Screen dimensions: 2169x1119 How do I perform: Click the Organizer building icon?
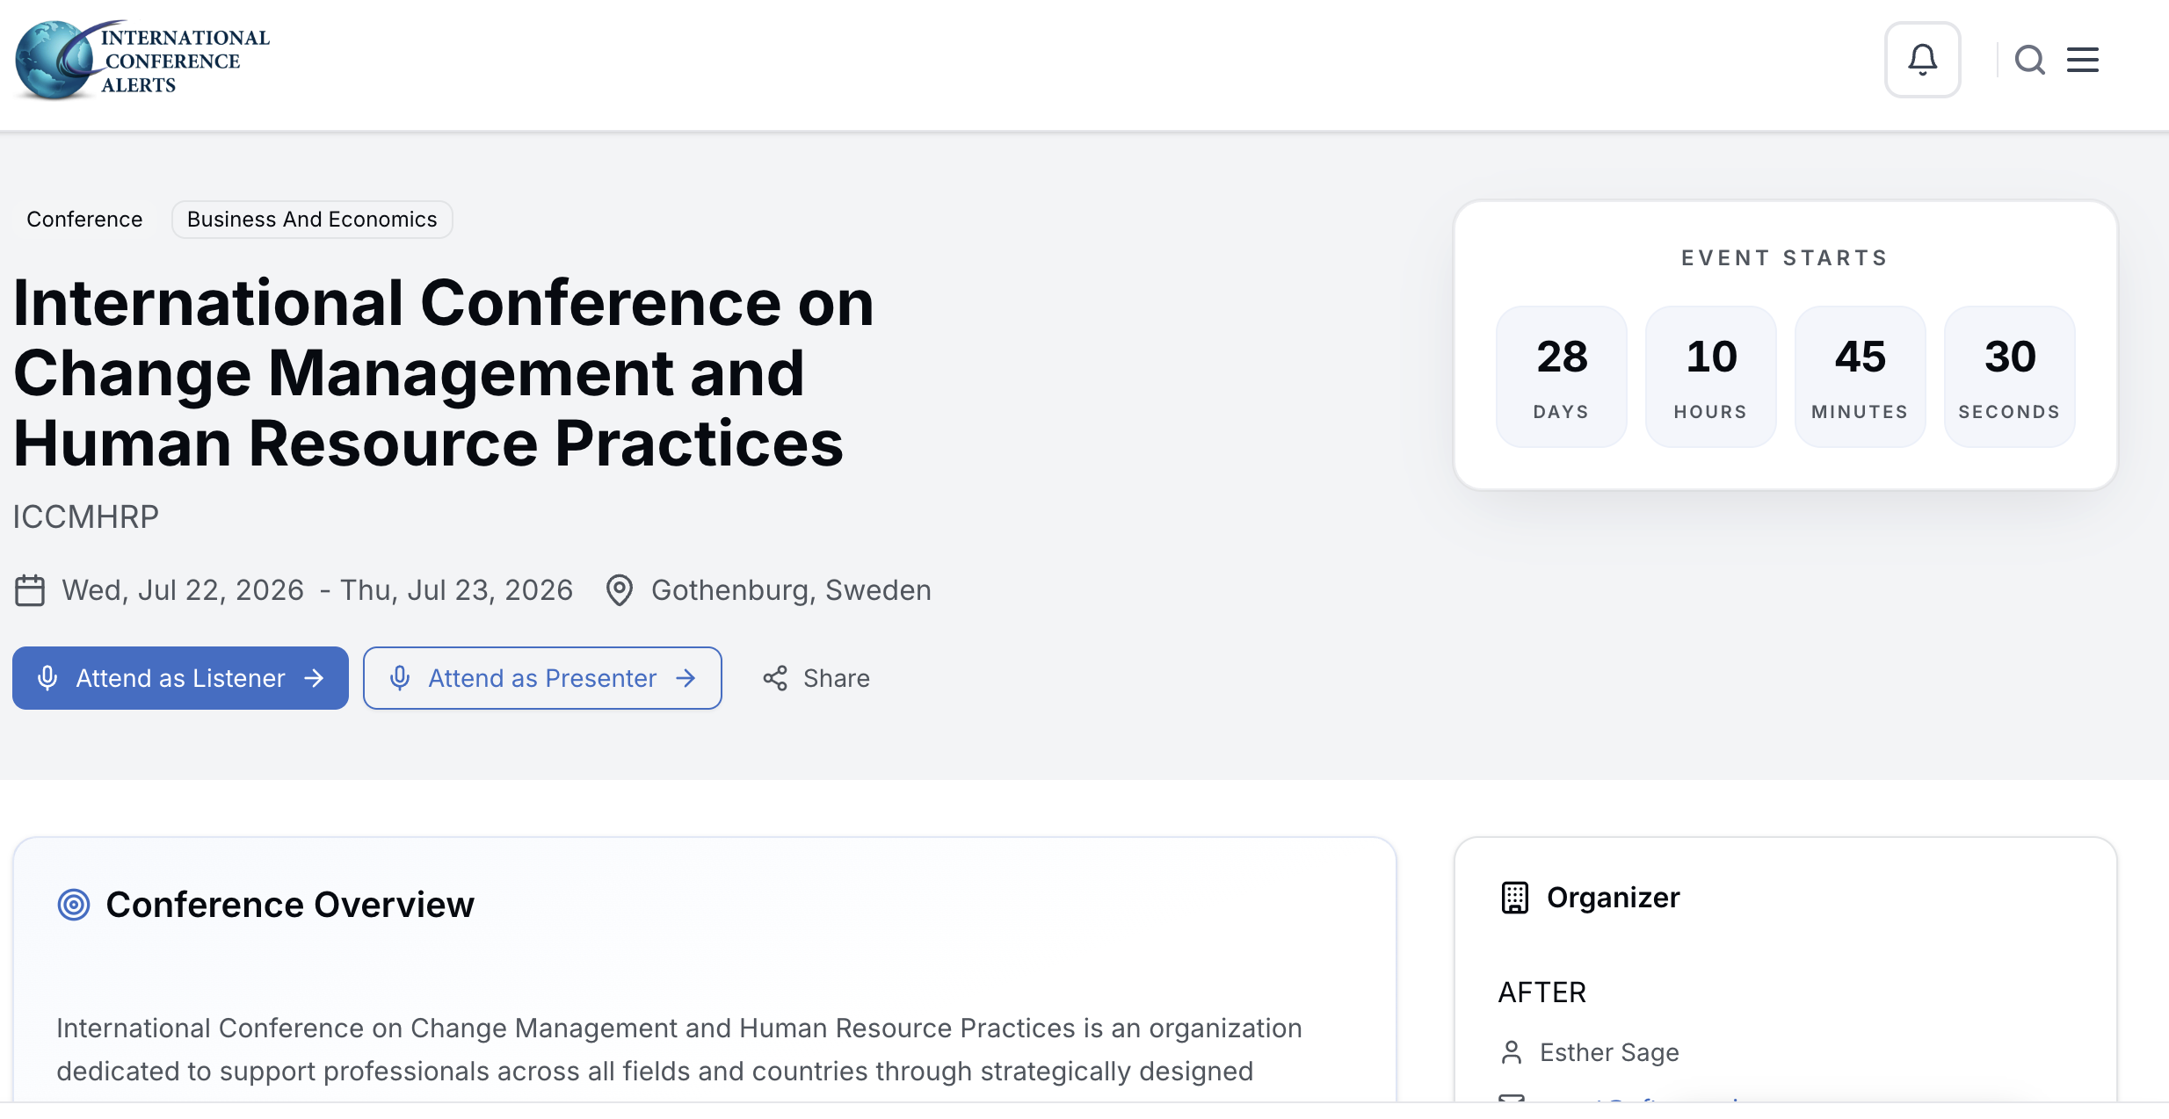pyautogui.click(x=1514, y=898)
